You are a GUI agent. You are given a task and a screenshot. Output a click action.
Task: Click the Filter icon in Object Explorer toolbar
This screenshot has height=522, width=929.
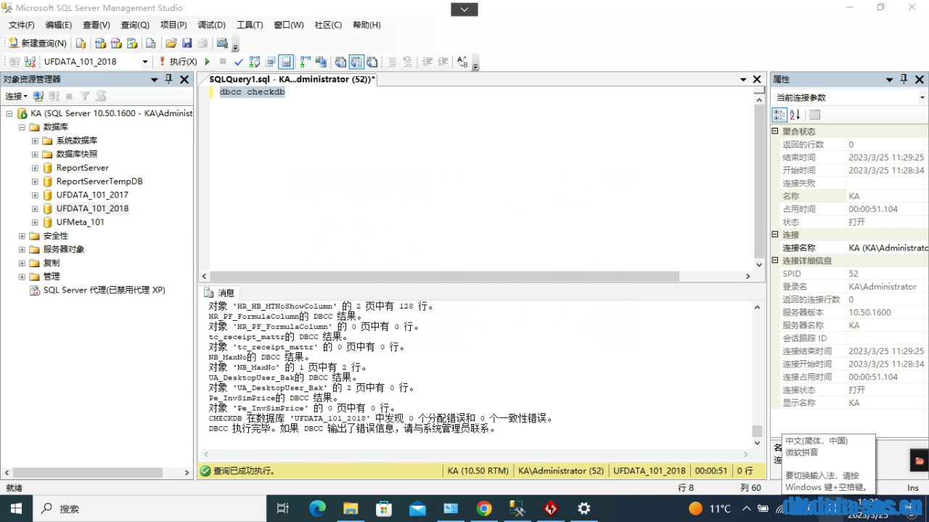coord(86,96)
